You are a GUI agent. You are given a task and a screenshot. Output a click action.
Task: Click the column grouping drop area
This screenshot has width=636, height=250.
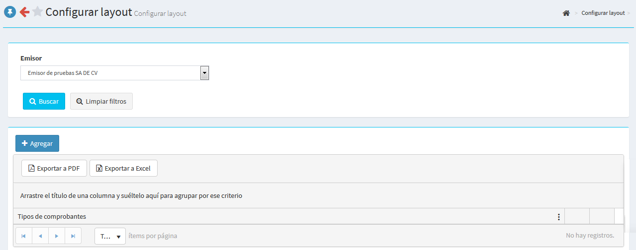tap(318, 195)
